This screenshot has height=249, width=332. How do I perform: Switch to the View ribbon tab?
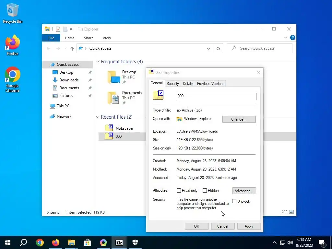pyautogui.click(x=107, y=38)
